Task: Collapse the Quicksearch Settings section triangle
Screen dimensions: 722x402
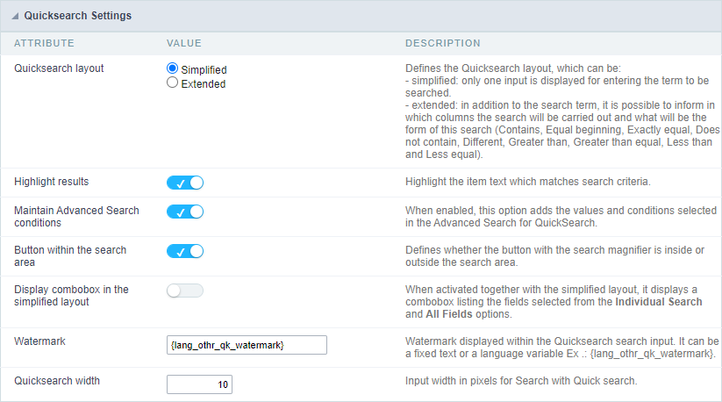Action: point(15,16)
